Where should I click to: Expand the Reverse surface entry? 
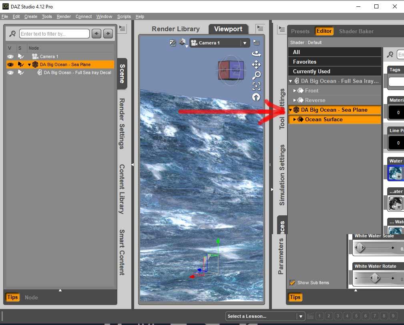(x=295, y=100)
